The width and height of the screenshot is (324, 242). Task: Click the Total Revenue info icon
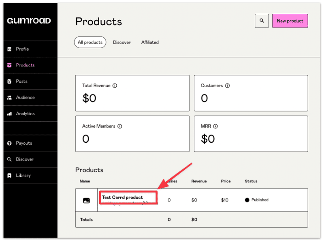[x=115, y=86]
